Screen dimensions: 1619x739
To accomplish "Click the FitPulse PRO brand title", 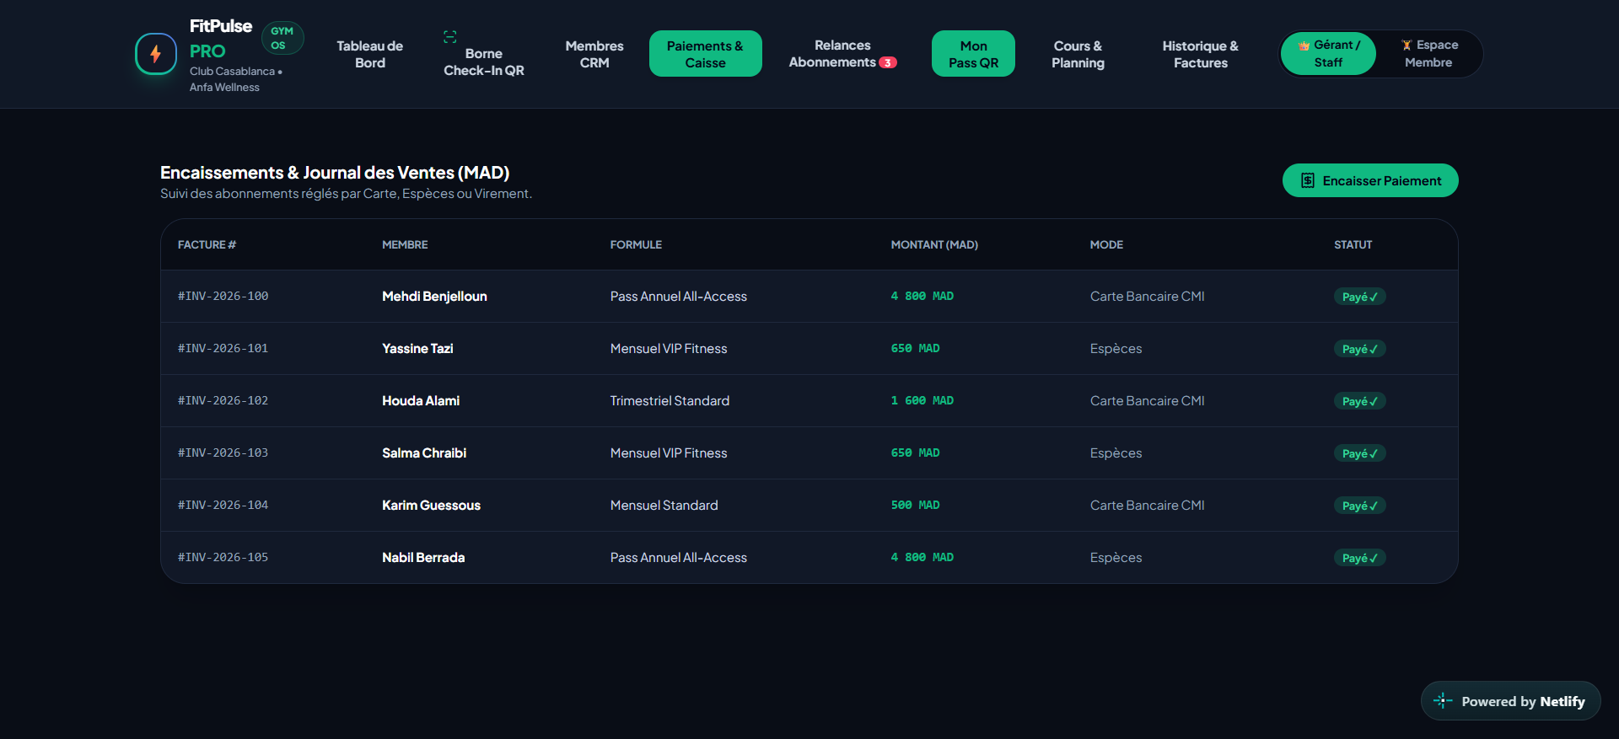I will tap(221, 39).
